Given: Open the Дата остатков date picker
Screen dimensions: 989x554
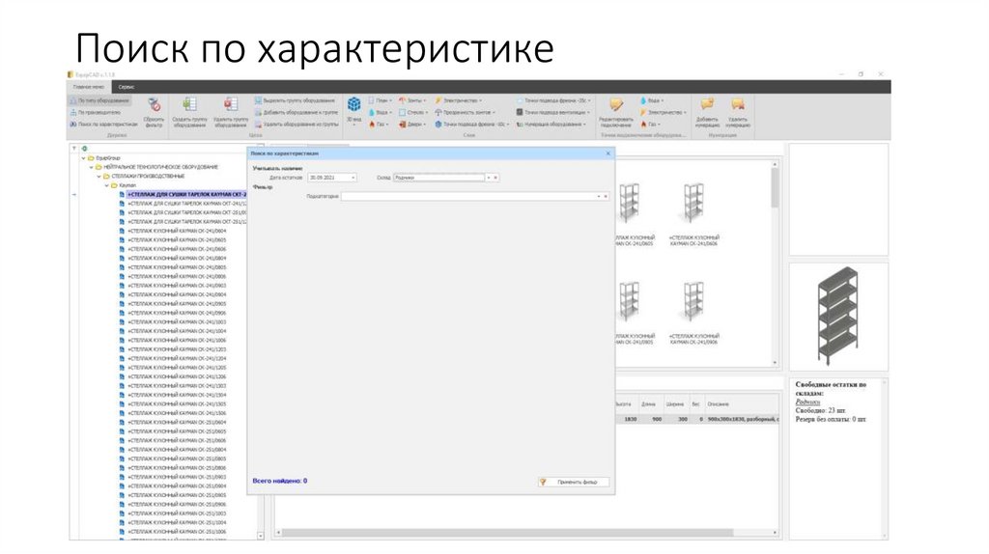Looking at the screenshot, I should [353, 178].
